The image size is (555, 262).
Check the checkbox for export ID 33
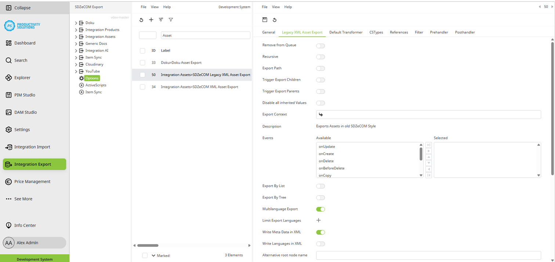click(x=142, y=62)
